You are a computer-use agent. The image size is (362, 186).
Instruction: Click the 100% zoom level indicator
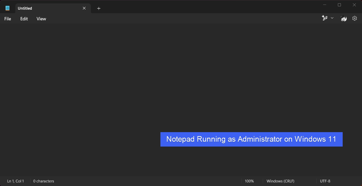pos(249,181)
